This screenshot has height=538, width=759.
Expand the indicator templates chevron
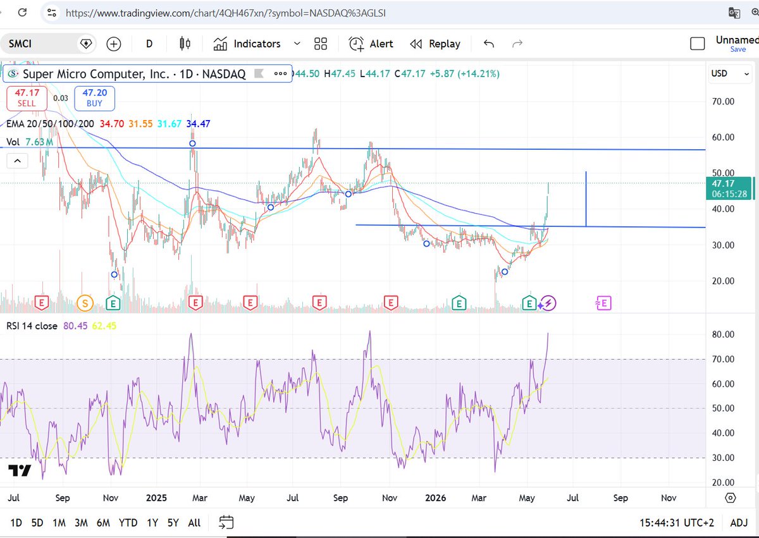pos(297,44)
